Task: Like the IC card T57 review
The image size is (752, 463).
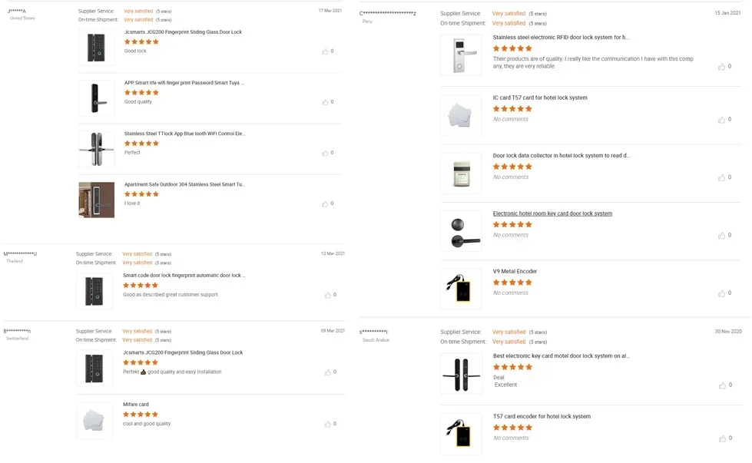Action: tap(721, 120)
